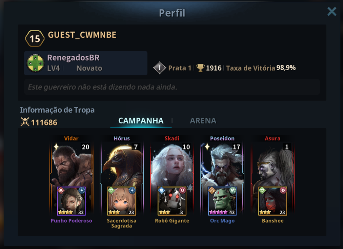
Task: Open the RenegadosBR guild panel
Action: coord(86,63)
